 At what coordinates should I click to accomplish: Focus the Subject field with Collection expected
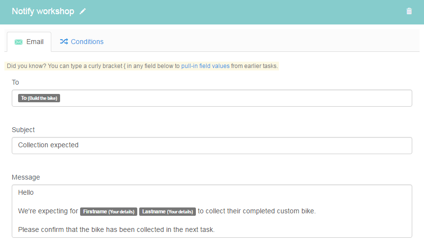pyautogui.click(x=212, y=145)
